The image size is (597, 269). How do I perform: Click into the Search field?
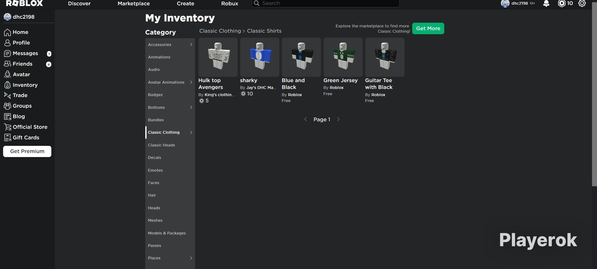click(325, 3)
